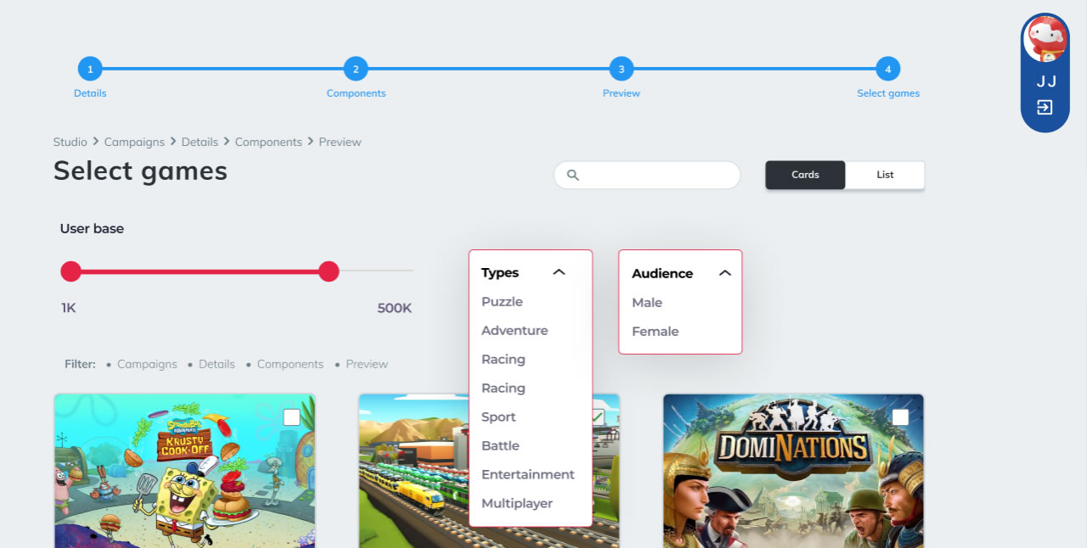Click the 1K user base value
Viewport: 1087px width, 548px height.
click(x=69, y=308)
